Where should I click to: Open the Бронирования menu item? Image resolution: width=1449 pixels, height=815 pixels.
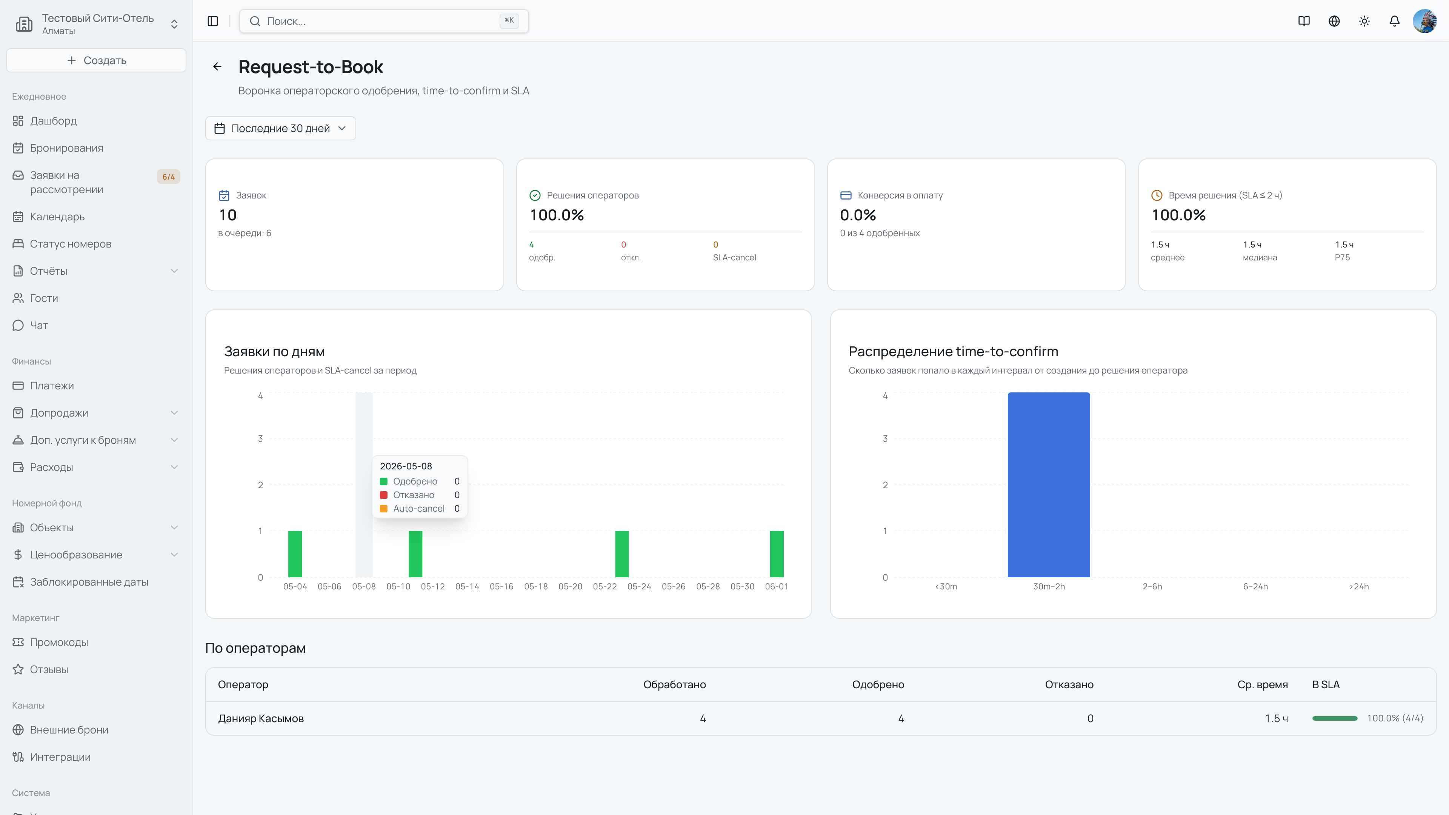[96, 148]
